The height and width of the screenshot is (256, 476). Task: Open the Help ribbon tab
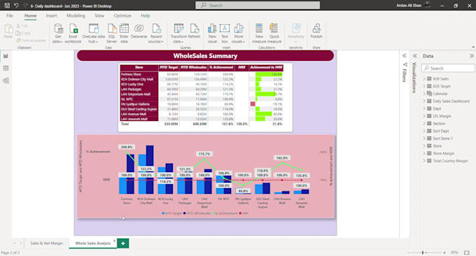[x=145, y=15]
